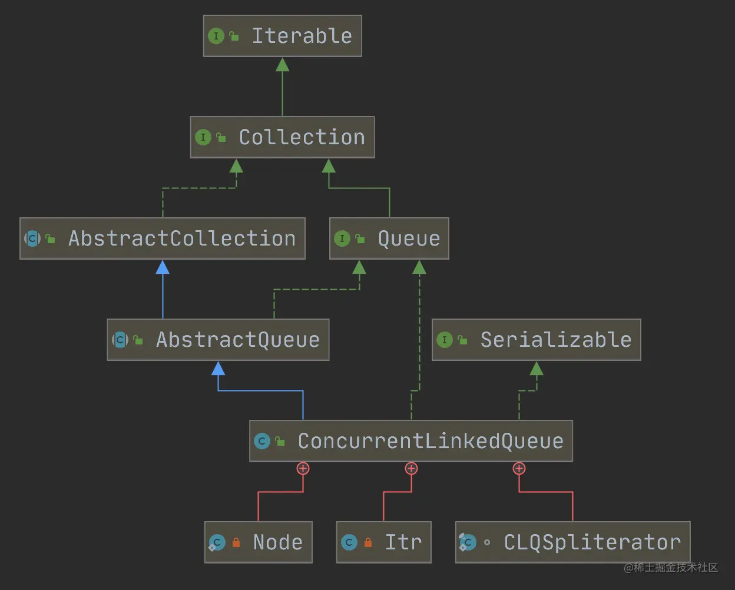This screenshot has height=590, width=735.
Task: Click the CLQSpliterator inner class box
Action: [573, 542]
